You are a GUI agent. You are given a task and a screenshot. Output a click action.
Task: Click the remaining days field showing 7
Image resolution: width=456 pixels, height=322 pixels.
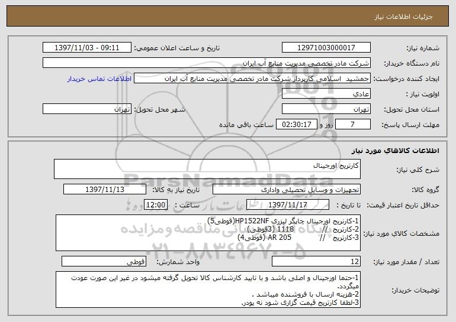pyautogui.click(x=353, y=125)
